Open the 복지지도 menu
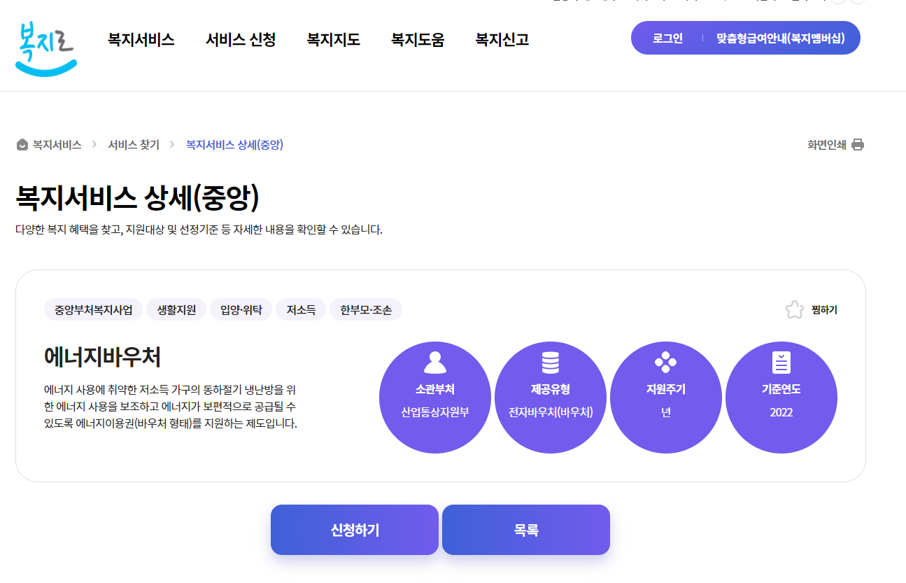Screen dimensions: 906x583 point(333,41)
